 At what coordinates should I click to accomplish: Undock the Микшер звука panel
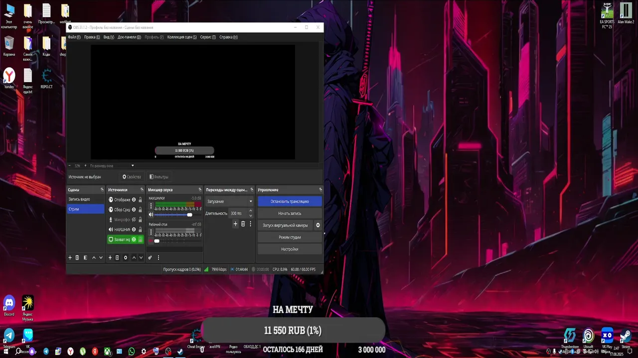(x=200, y=190)
